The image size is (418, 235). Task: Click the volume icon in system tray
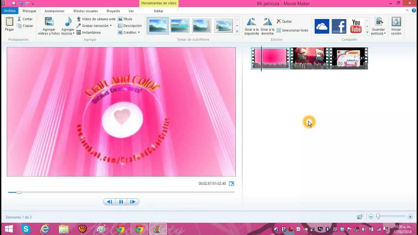pos(364,229)
